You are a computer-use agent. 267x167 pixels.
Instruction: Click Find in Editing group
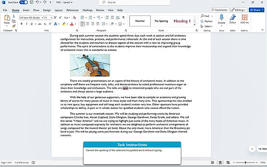[205, 16]
